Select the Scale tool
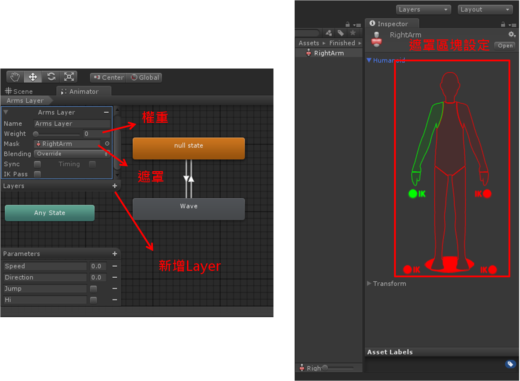This screenshot has width=520, height=381. [69, 76]
